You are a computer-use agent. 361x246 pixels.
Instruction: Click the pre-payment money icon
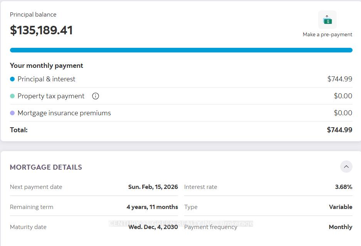click(x=327, y=20)
